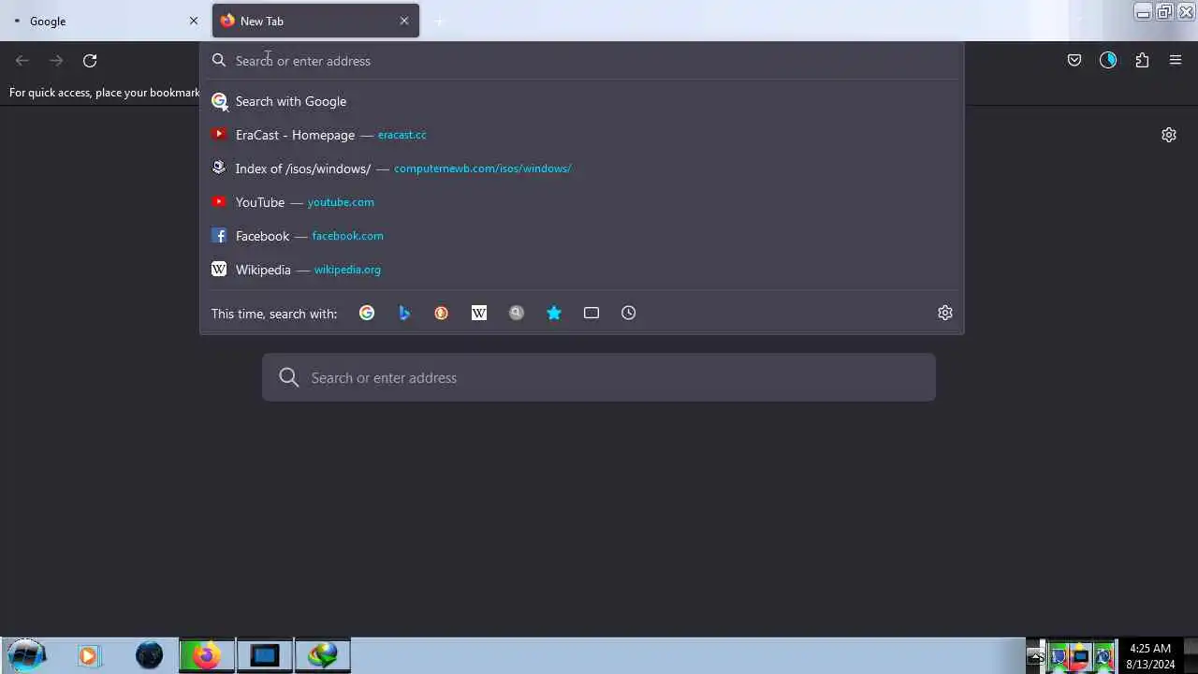This screenshot has height=674, width=1198.
Task: Open the Wikipedia suggestion row
Action: click(582, 270)
